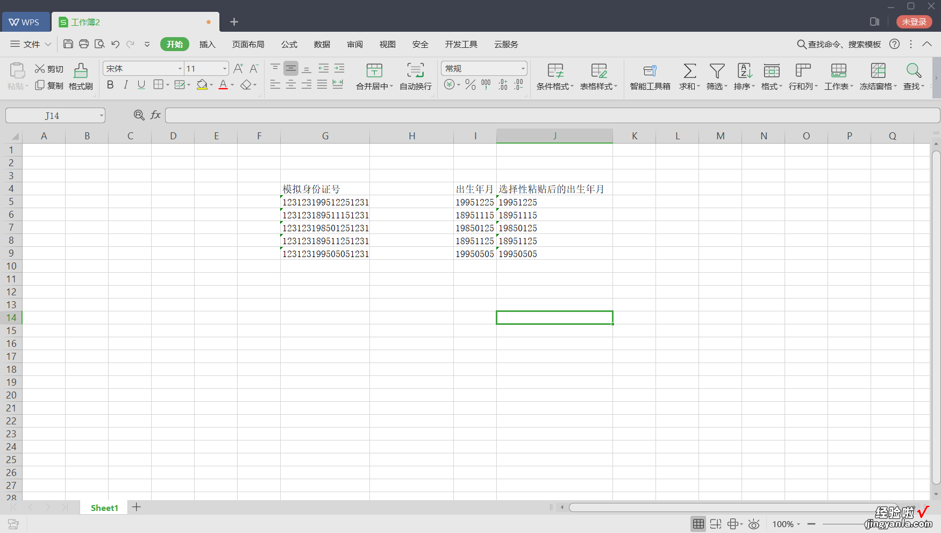941x533 pixels.
Task: Open Table Style (表格样式)
Action: pyautogui.click(x=598, y=76)
